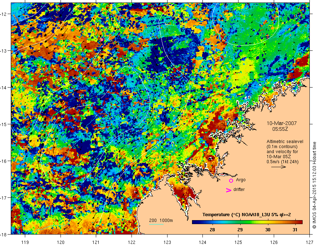Click the latitude axis label -18
317x245 pixels.
(4, 234)
